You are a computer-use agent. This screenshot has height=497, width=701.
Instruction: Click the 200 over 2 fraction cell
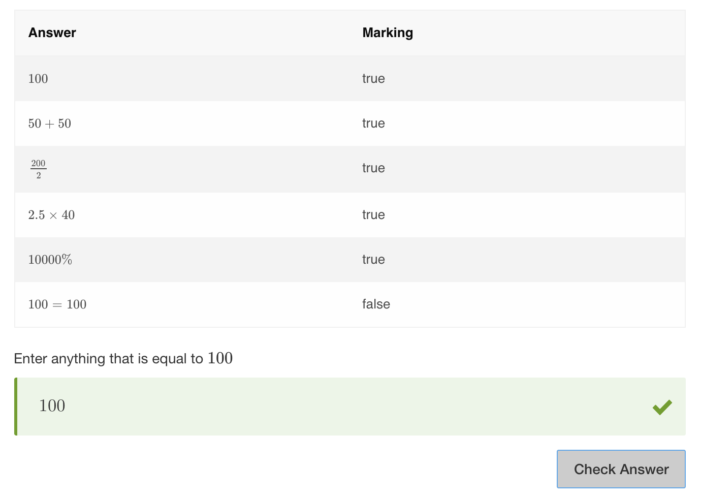(x=38, y=169)
